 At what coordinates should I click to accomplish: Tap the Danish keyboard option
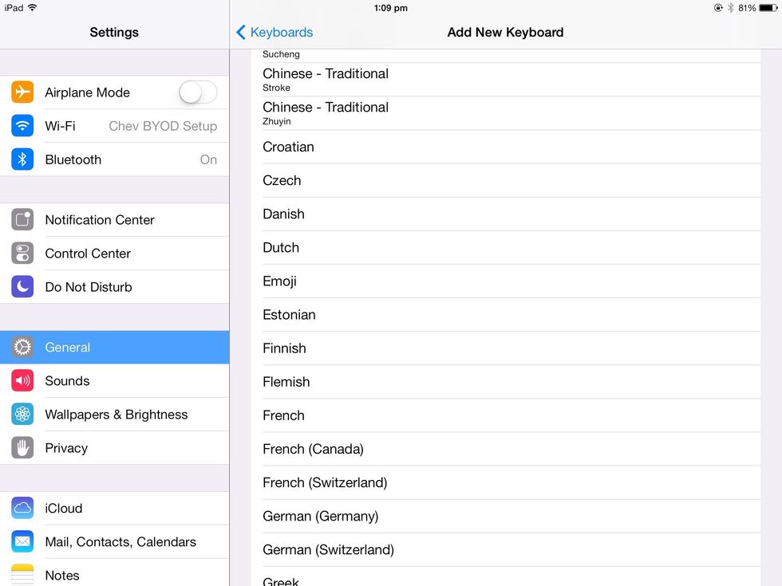pos(511,214)
